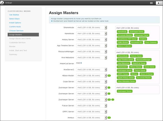
Task: Open the admin user menu button
Action: 159,3
